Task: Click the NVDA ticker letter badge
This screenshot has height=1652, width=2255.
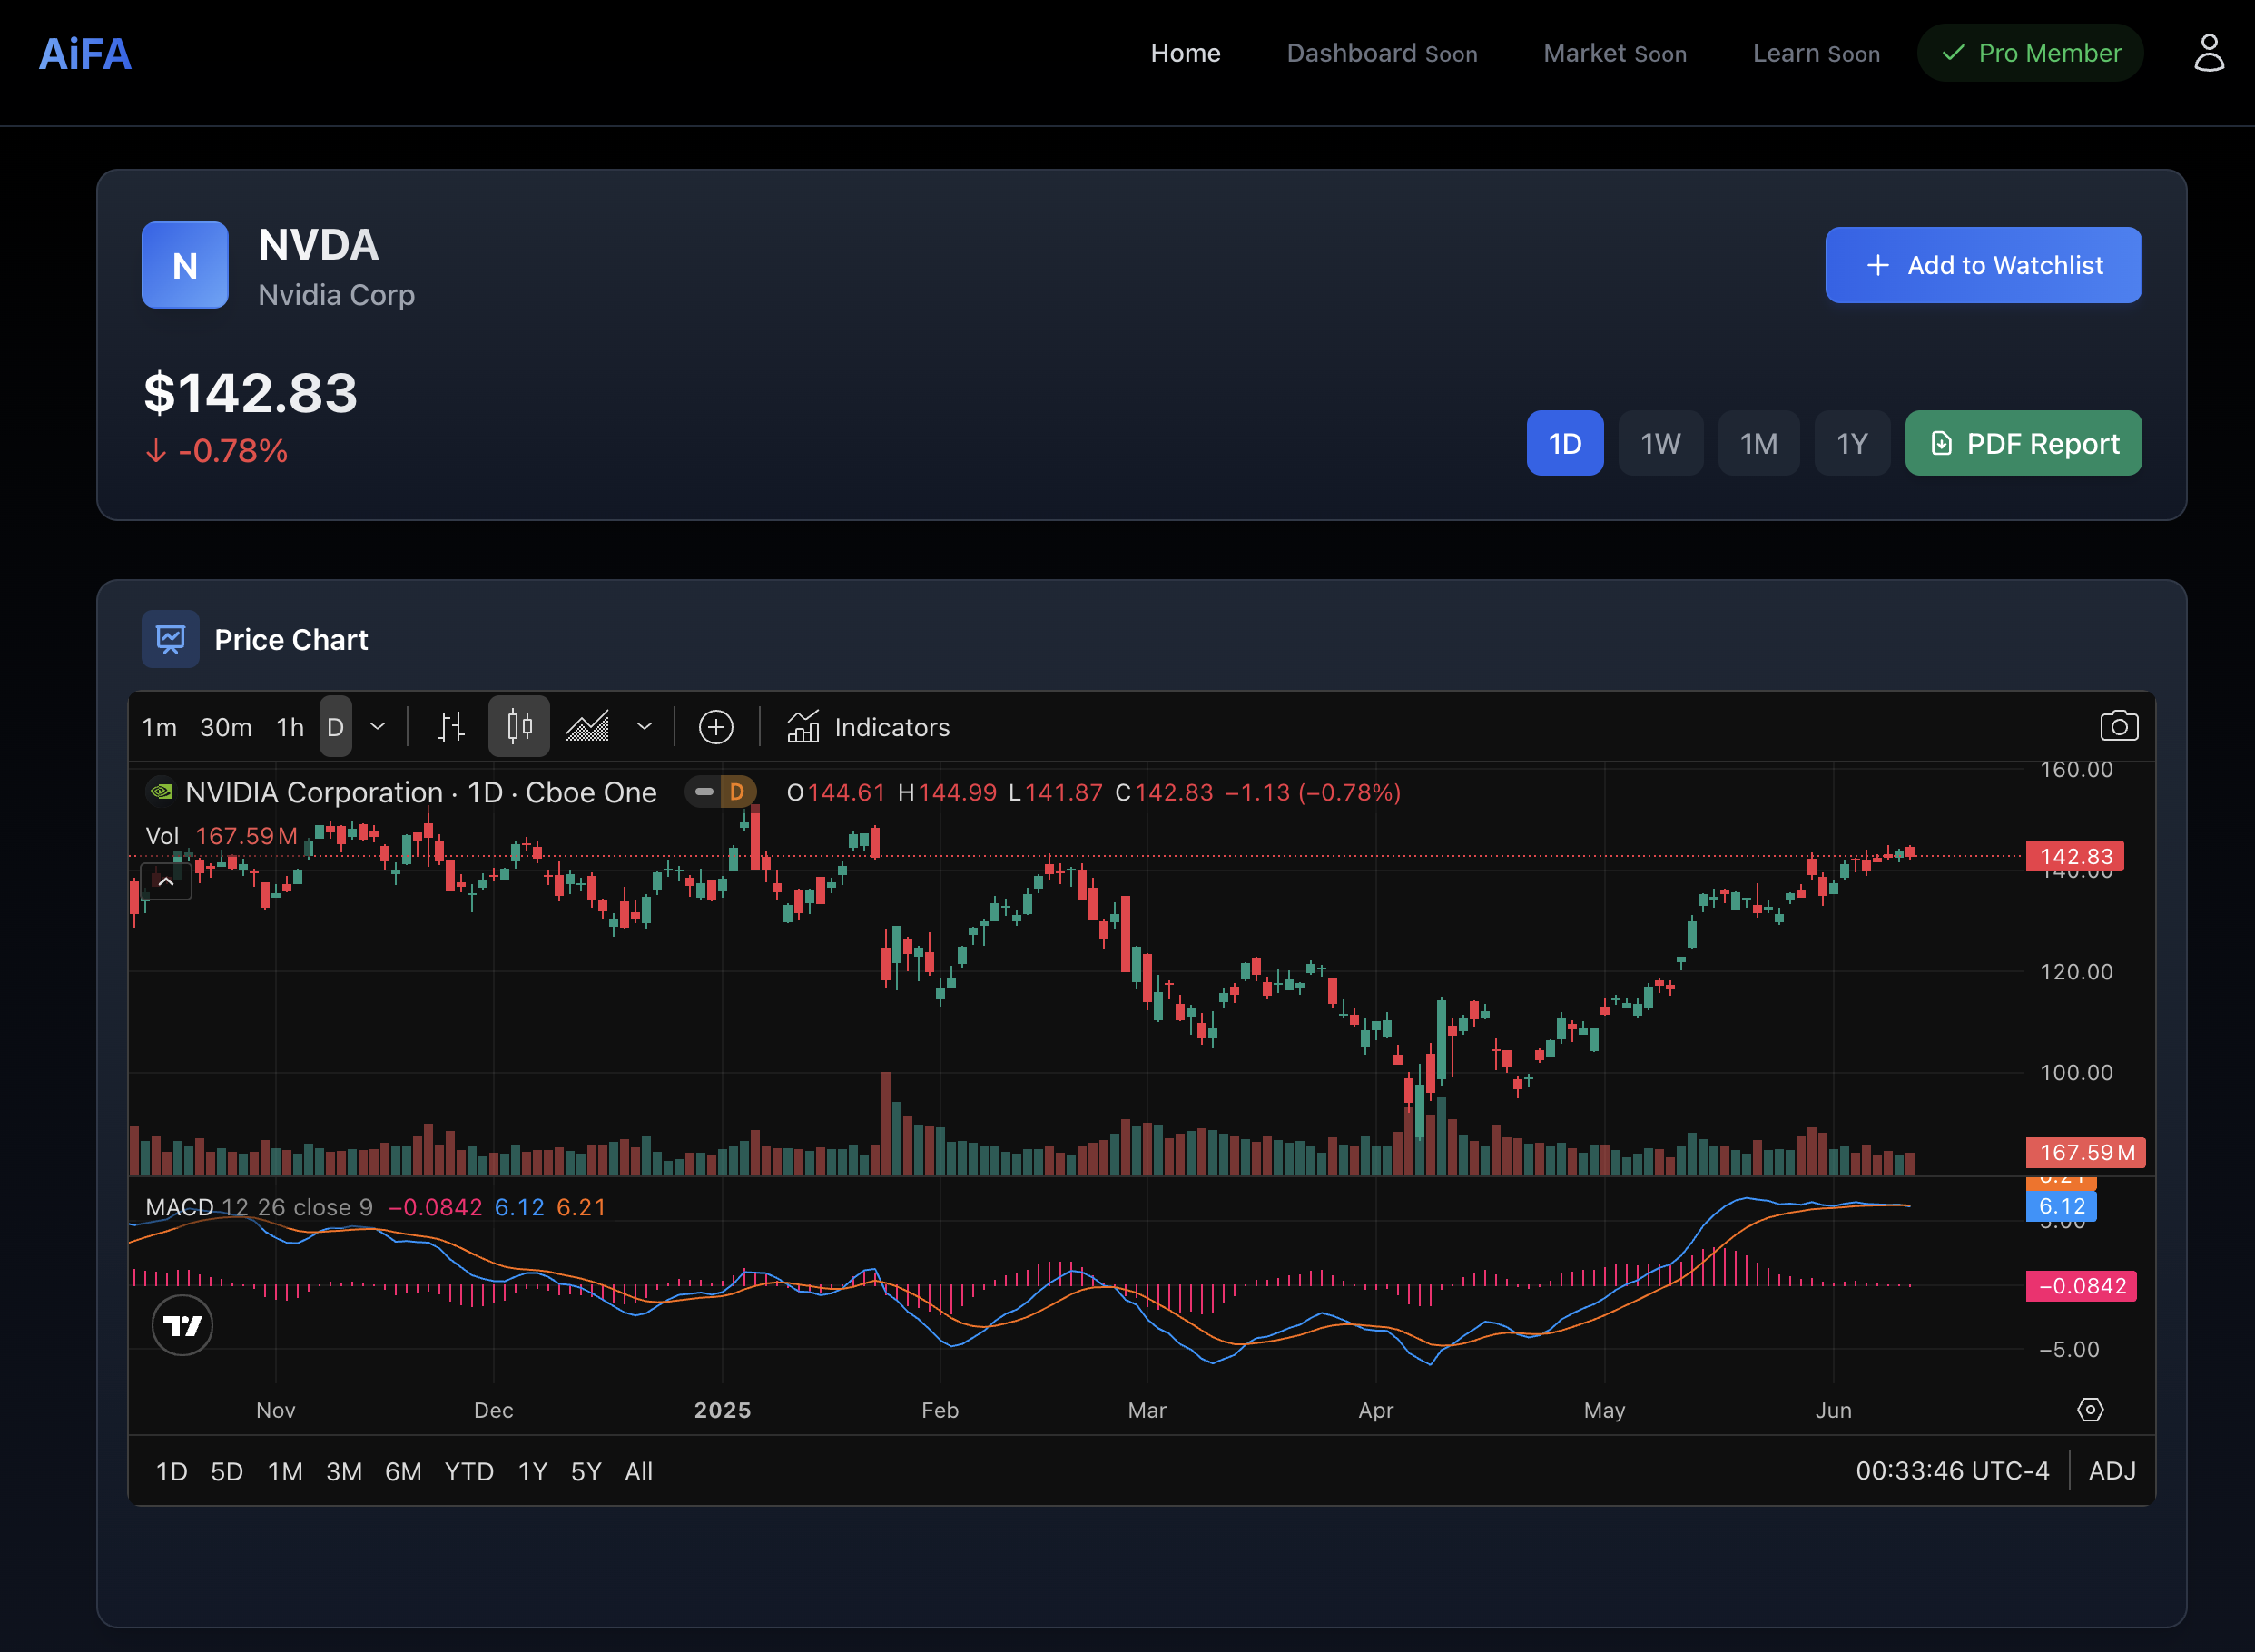Action: tap(185, 265)
